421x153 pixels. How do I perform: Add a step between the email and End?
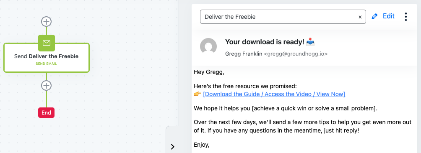coord(47,86)
